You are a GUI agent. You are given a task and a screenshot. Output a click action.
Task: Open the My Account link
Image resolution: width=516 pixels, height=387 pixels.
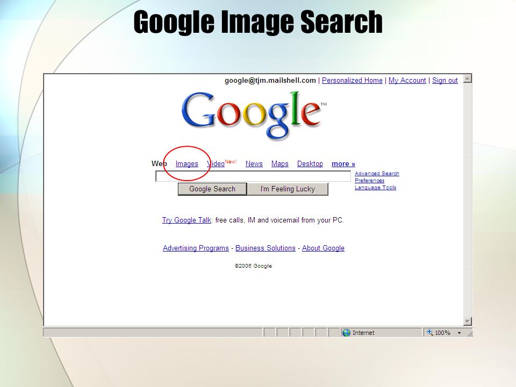coord(407,80)
